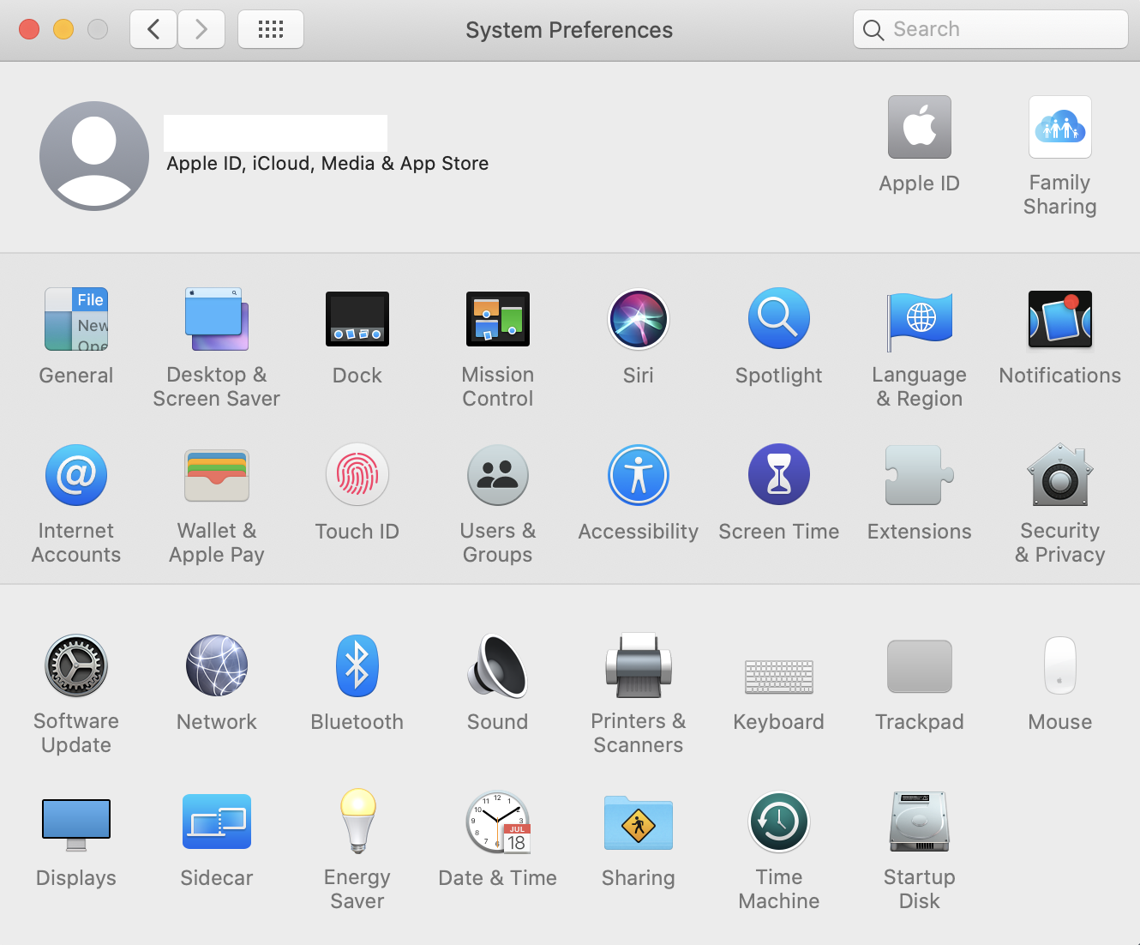Navigate back using the back arrow

153,28
